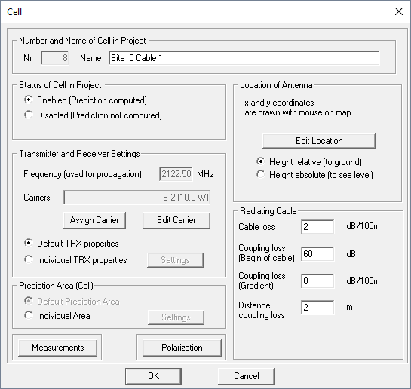Image resolution: width=411 pixels, height=389 pixels.
Task: Click the Prediction Area Settings button
Action: click(176, 317)
